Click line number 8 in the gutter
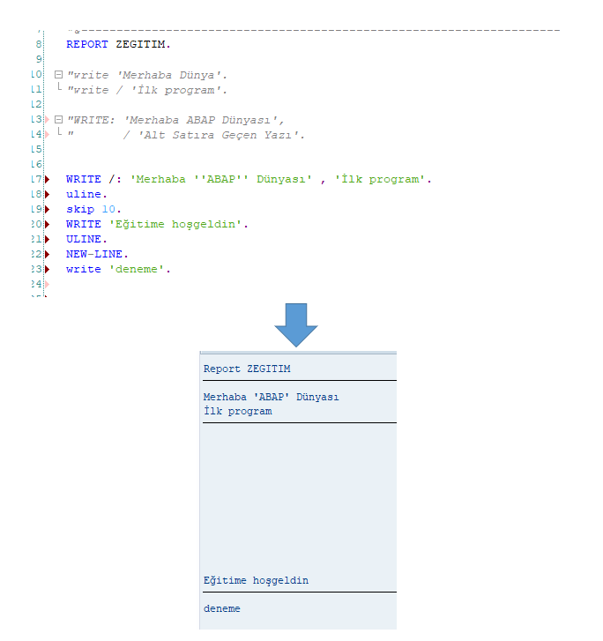Image resolution: width=603 pixels, height=641 pixels. pyautogui.click(x=38, y=44)
